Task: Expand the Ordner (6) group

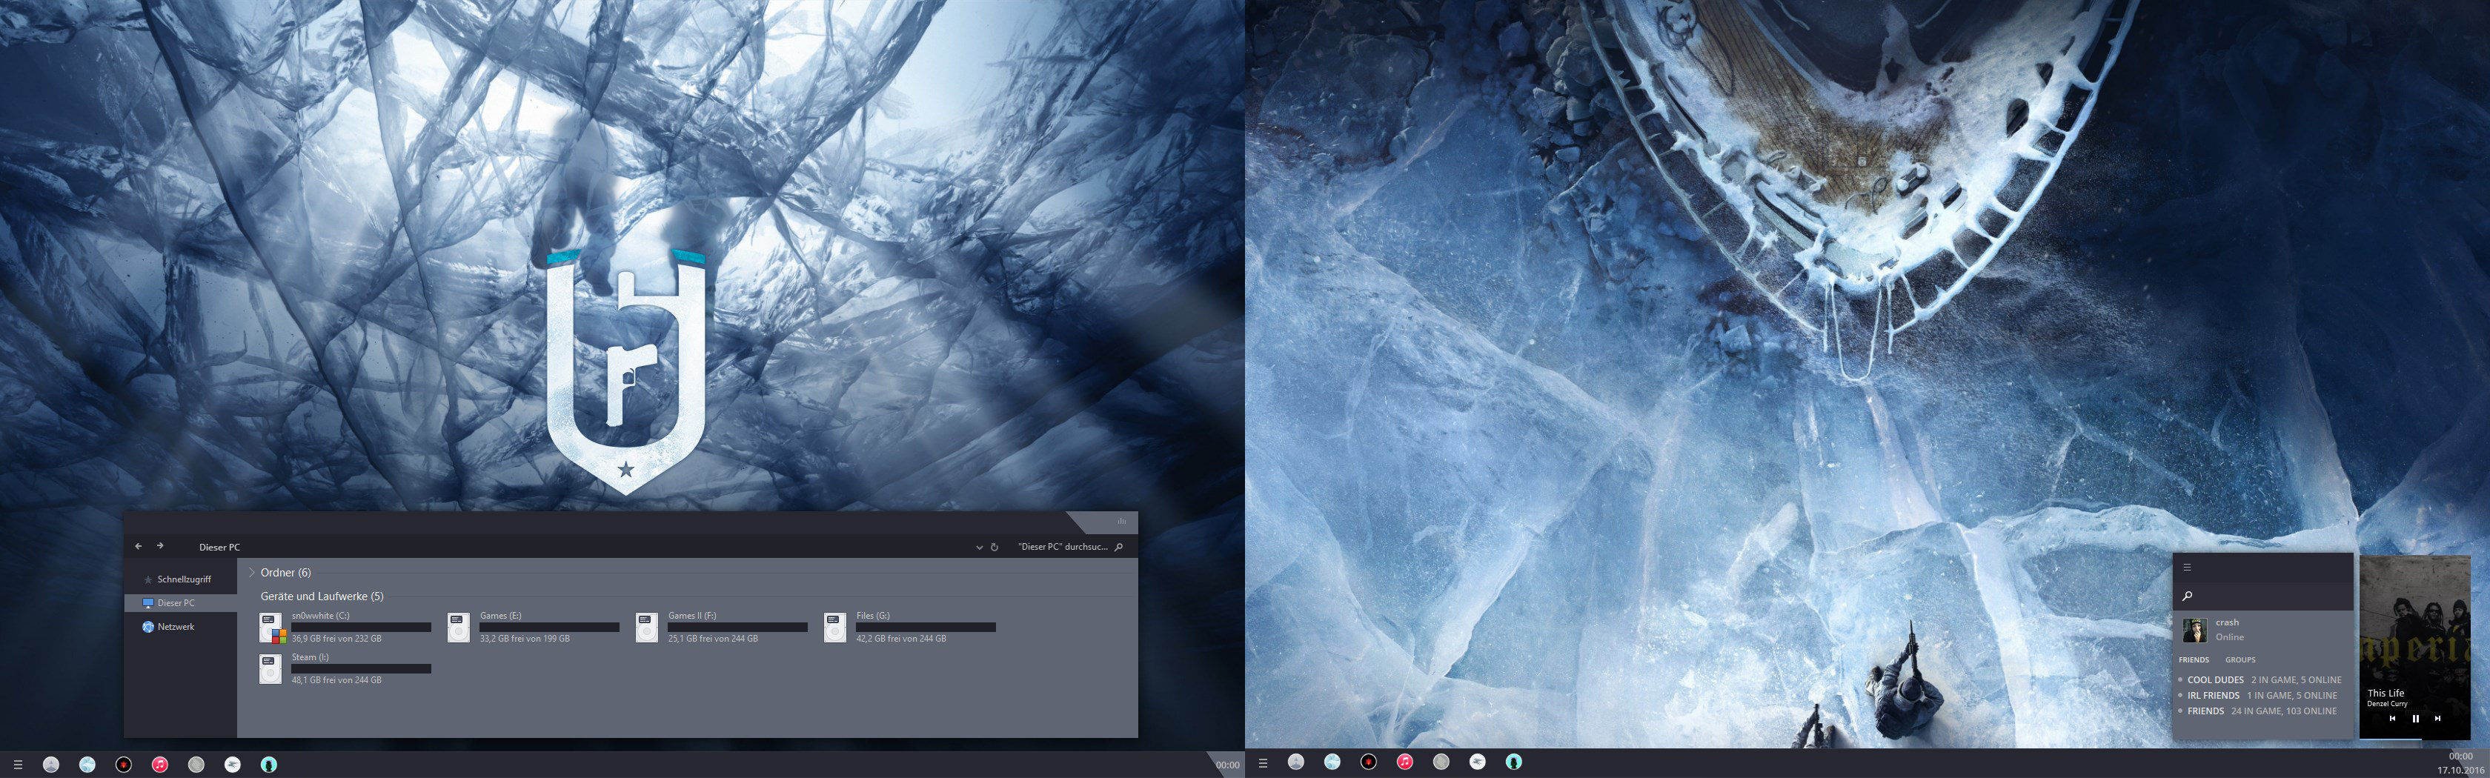Action: [251, 572]
